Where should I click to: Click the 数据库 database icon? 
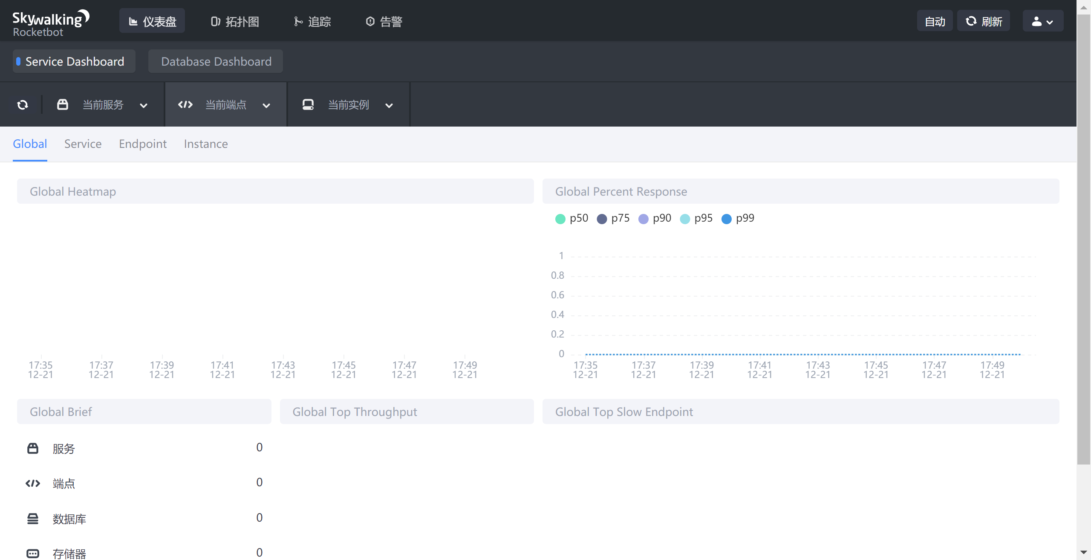click(33, 519)
